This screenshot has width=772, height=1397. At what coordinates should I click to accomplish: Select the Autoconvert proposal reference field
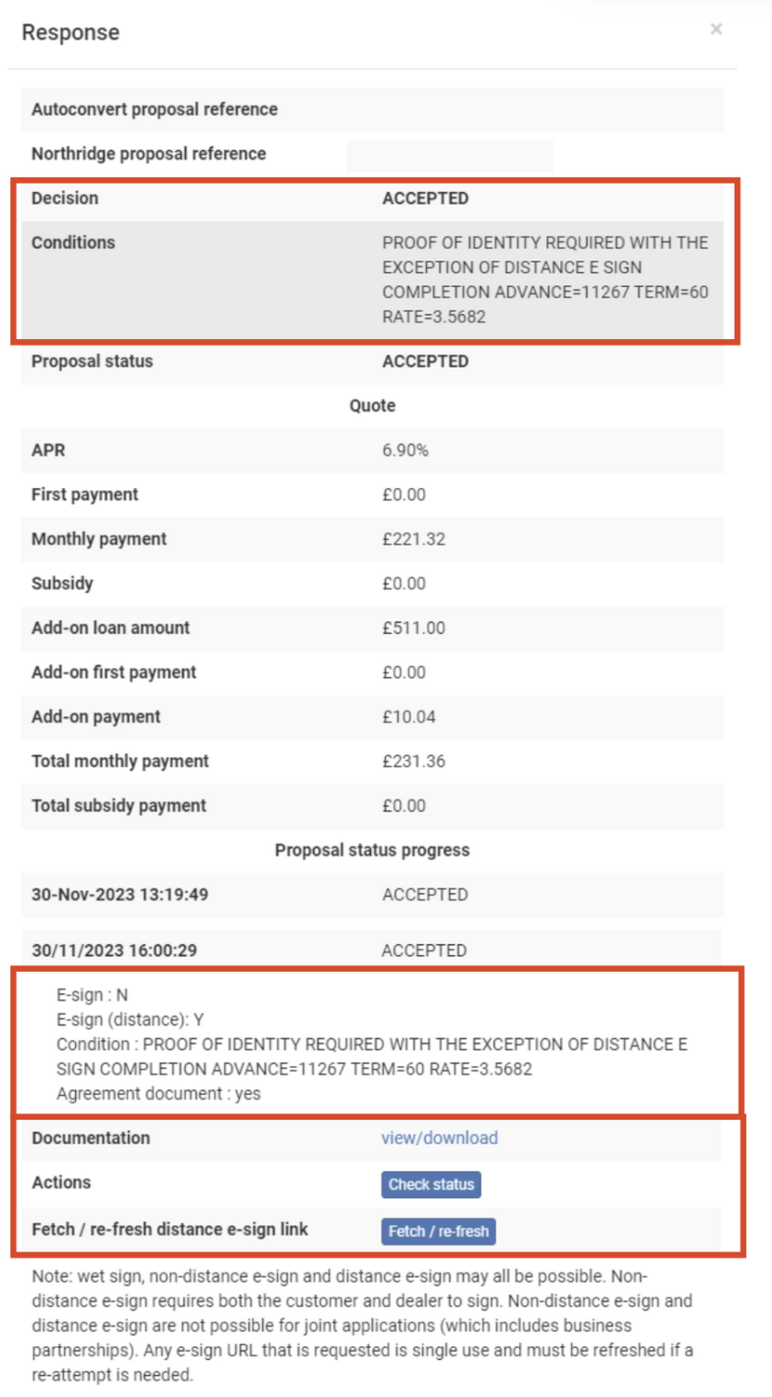coord(155,108)
